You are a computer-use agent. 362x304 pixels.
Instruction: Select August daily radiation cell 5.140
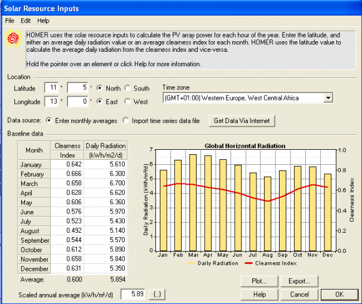(105, 230)
